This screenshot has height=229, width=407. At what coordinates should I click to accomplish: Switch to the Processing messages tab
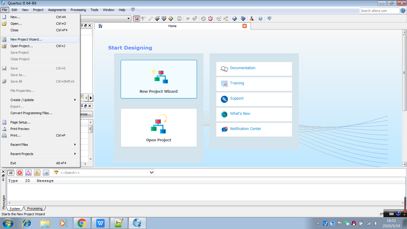pos(35,208)
